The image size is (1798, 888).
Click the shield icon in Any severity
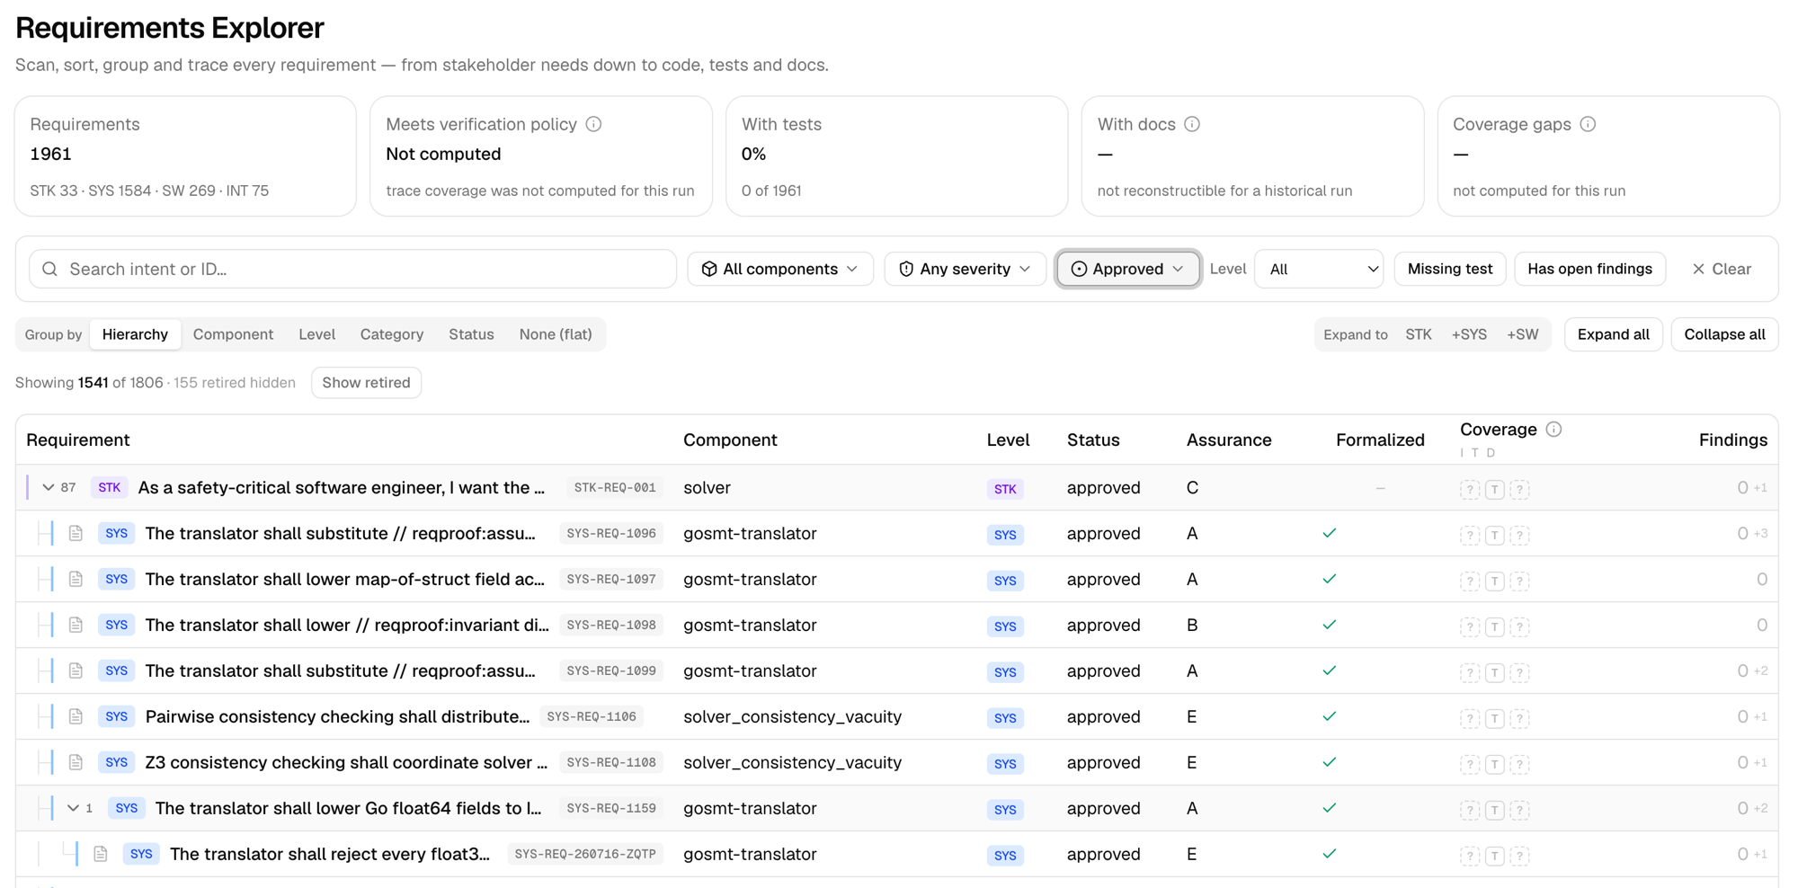(x=906, y=269)
